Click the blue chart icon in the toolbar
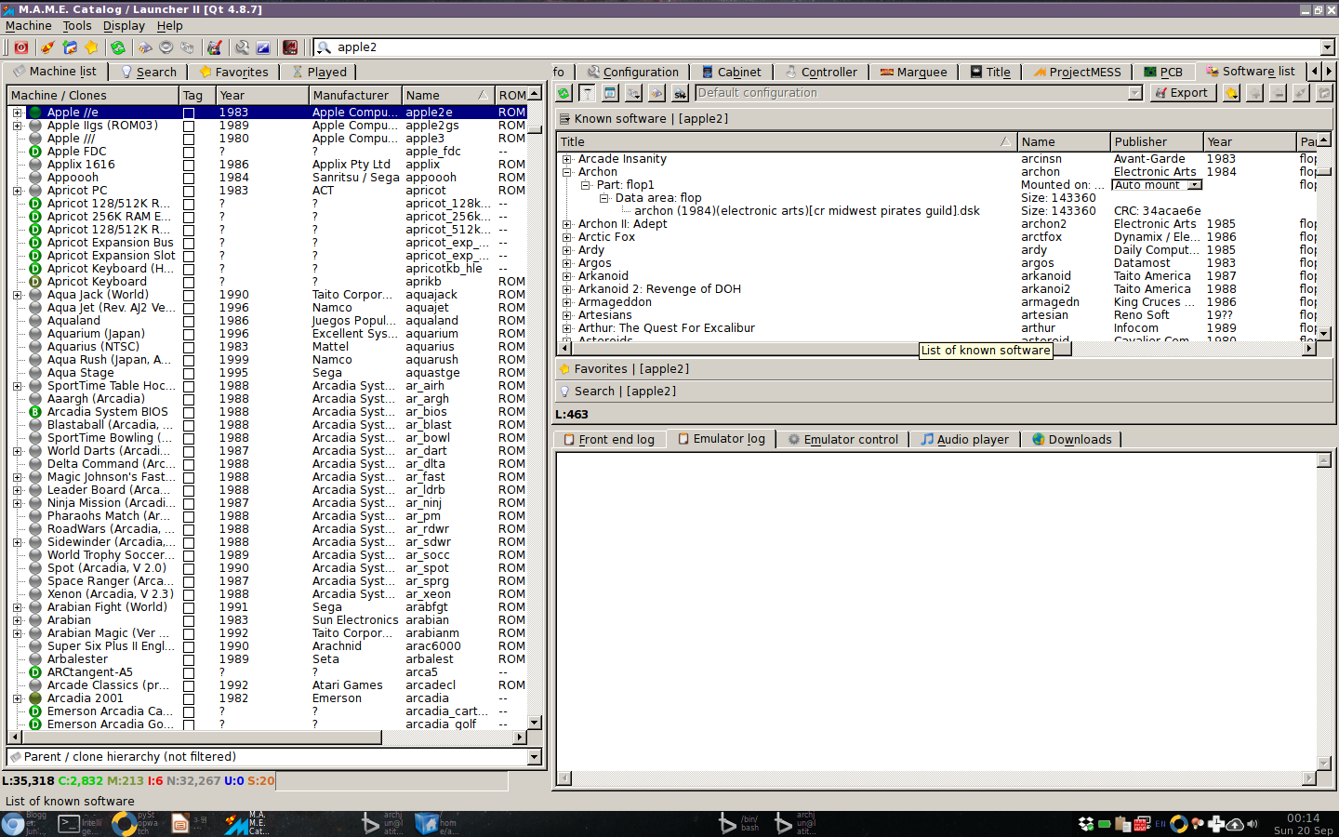Screen dimensions: 1339x837 263,47
